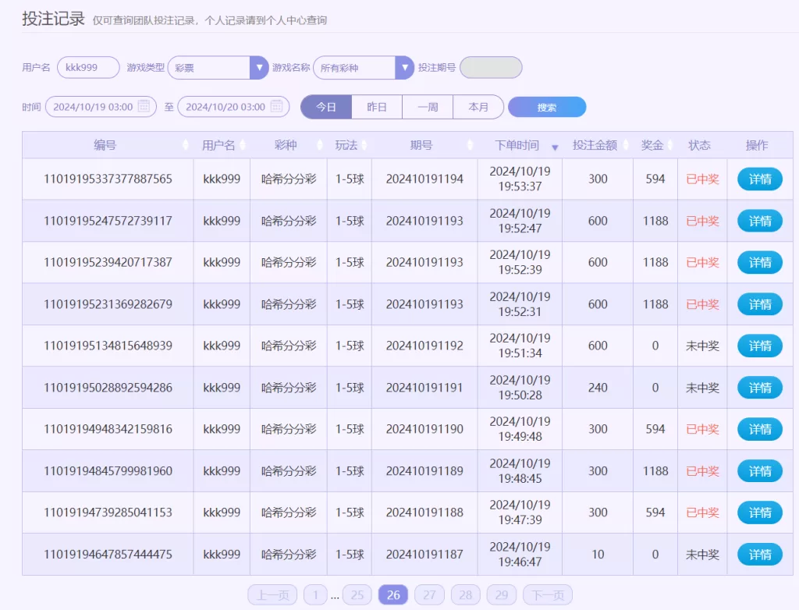Jump to page 28 in pagination

(466, 594)
